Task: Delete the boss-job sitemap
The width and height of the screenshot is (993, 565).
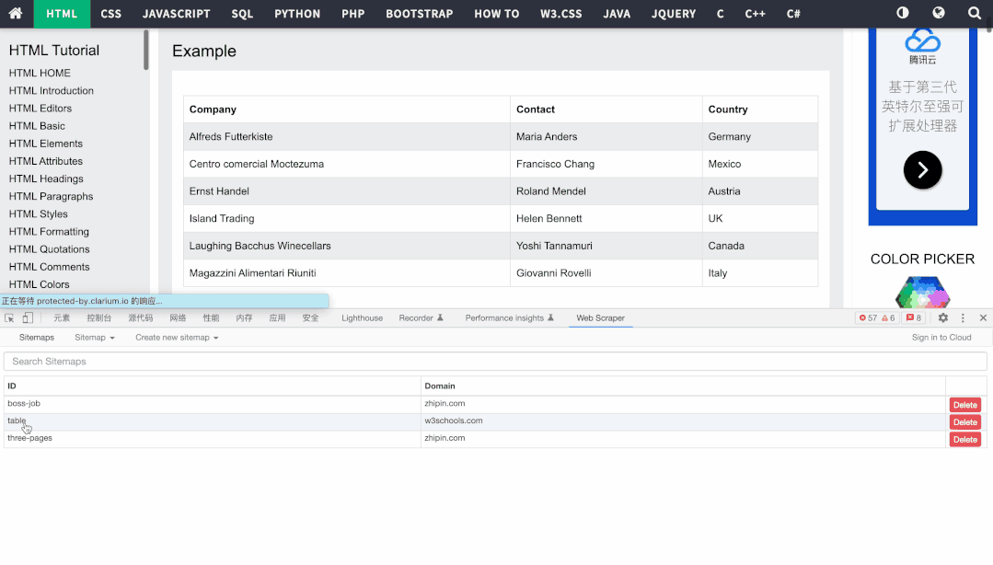Action: point(964,405)
